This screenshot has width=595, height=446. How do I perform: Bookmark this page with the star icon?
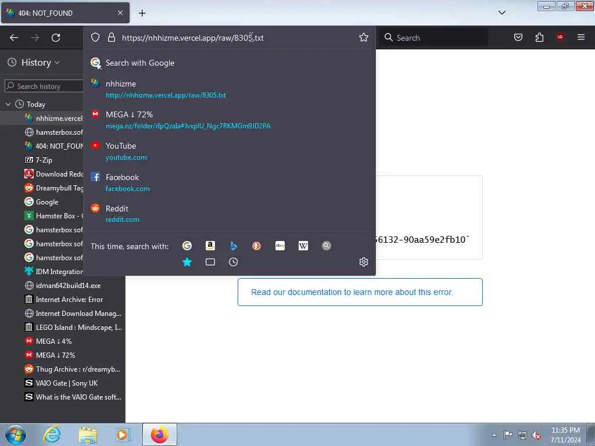pos(364,37)
